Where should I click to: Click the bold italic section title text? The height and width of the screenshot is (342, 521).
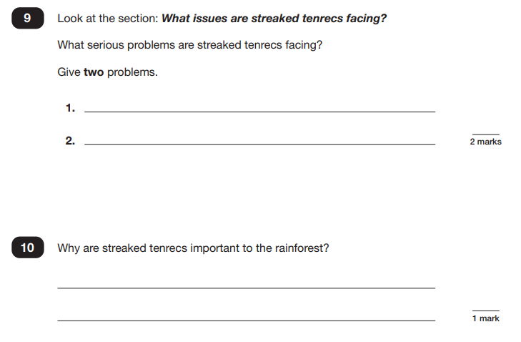(274, 19)
